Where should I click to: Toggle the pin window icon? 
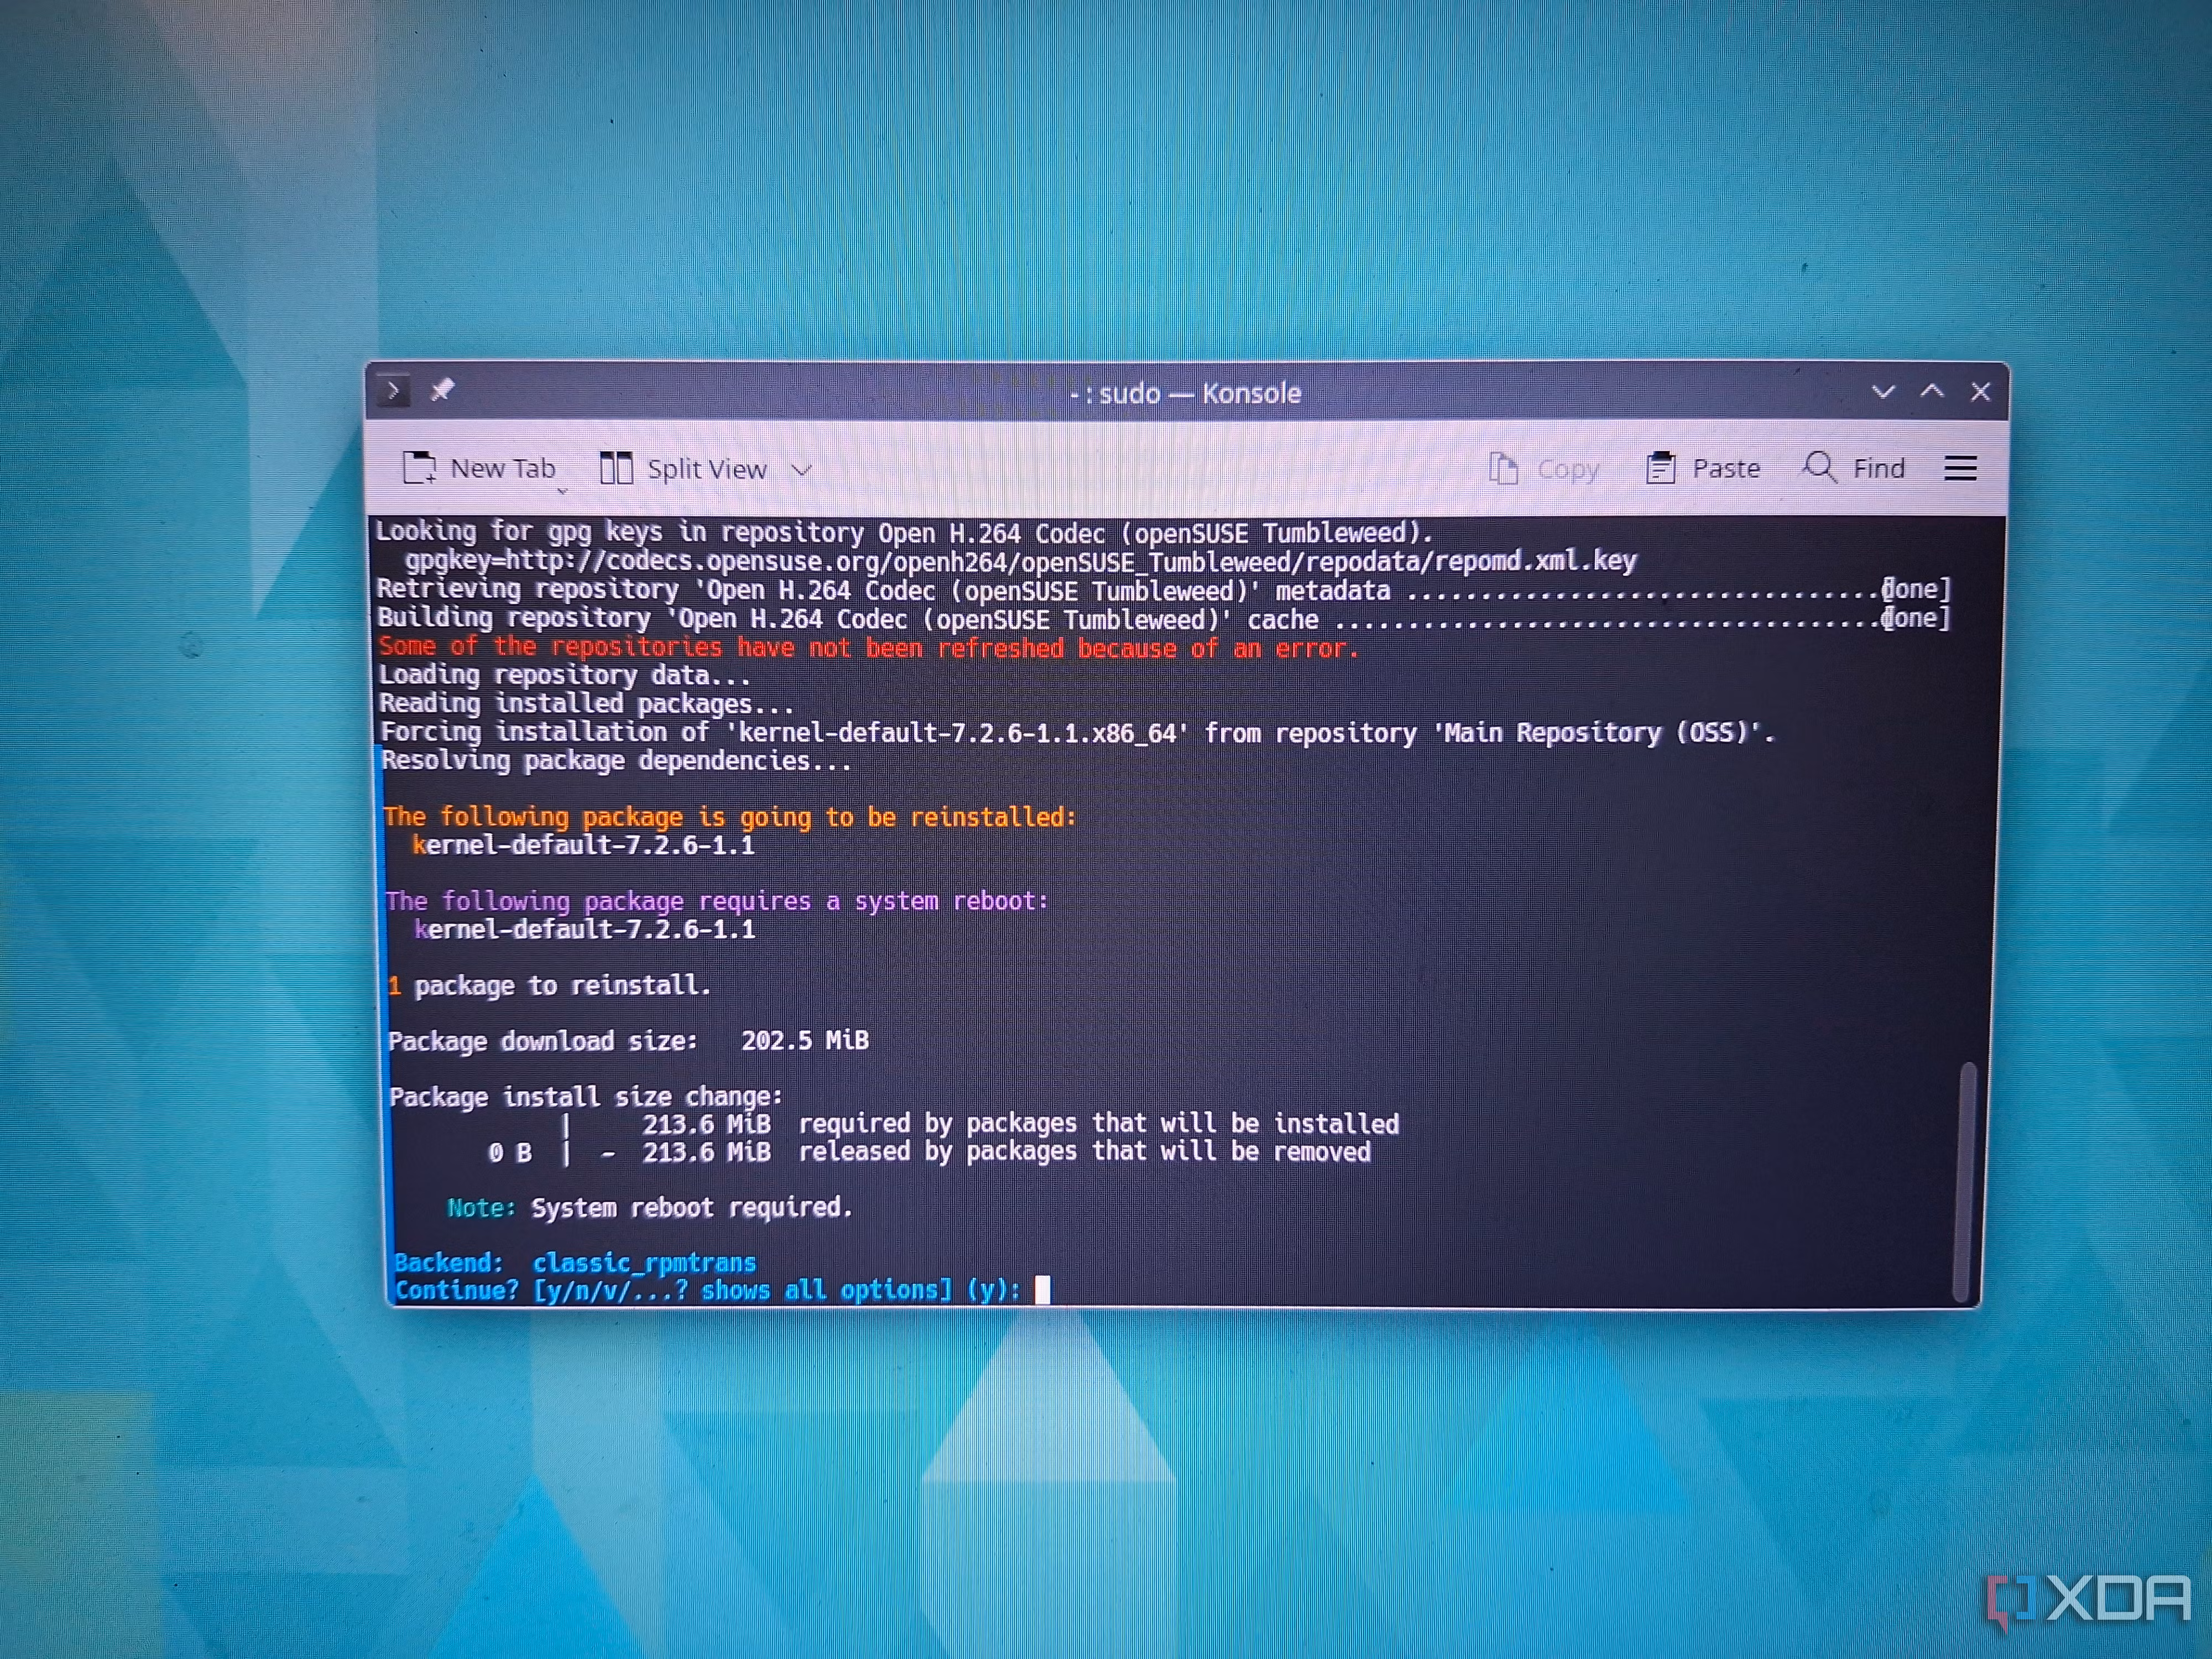[442, 389]
